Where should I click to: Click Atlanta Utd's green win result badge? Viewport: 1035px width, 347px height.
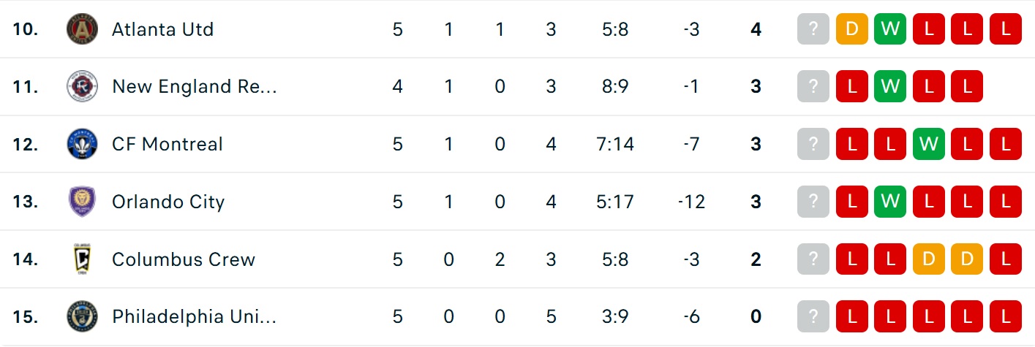coord(890,29)
